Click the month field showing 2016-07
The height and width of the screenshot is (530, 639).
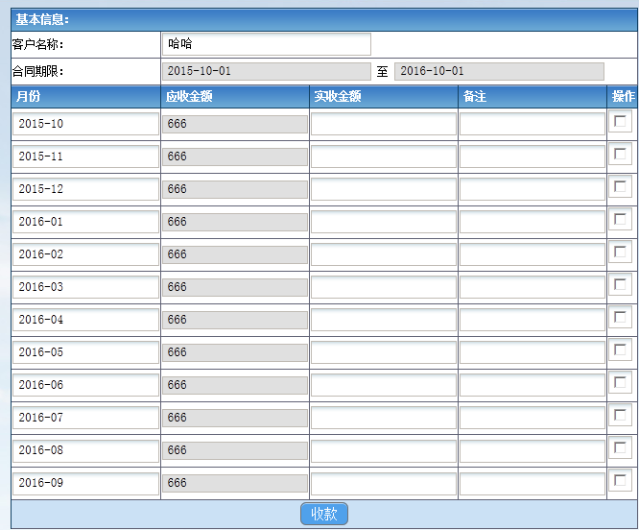[x=85, y=418]
